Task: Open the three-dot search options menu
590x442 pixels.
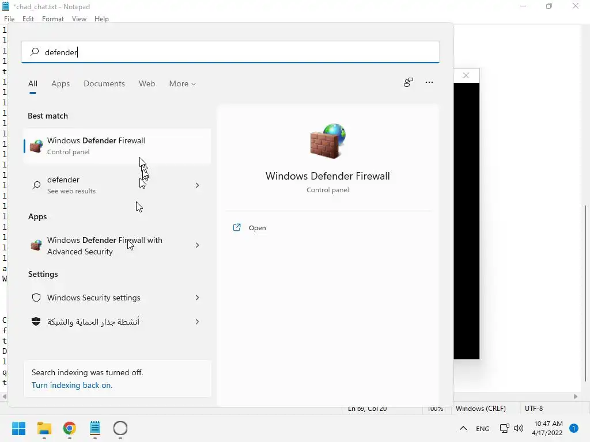Action: click(429, 82)
